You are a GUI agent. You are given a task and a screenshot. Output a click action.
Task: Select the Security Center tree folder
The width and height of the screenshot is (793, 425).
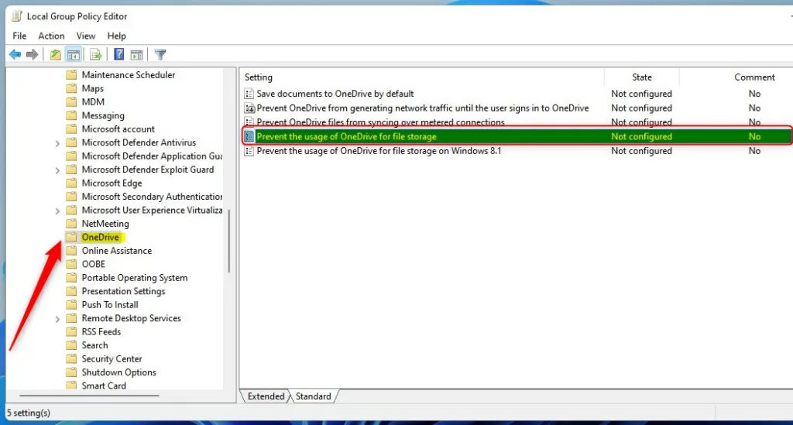pos(112,358)
